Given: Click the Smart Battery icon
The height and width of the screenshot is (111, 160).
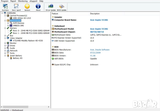Looking at the screenshot, I should [8, 56].
